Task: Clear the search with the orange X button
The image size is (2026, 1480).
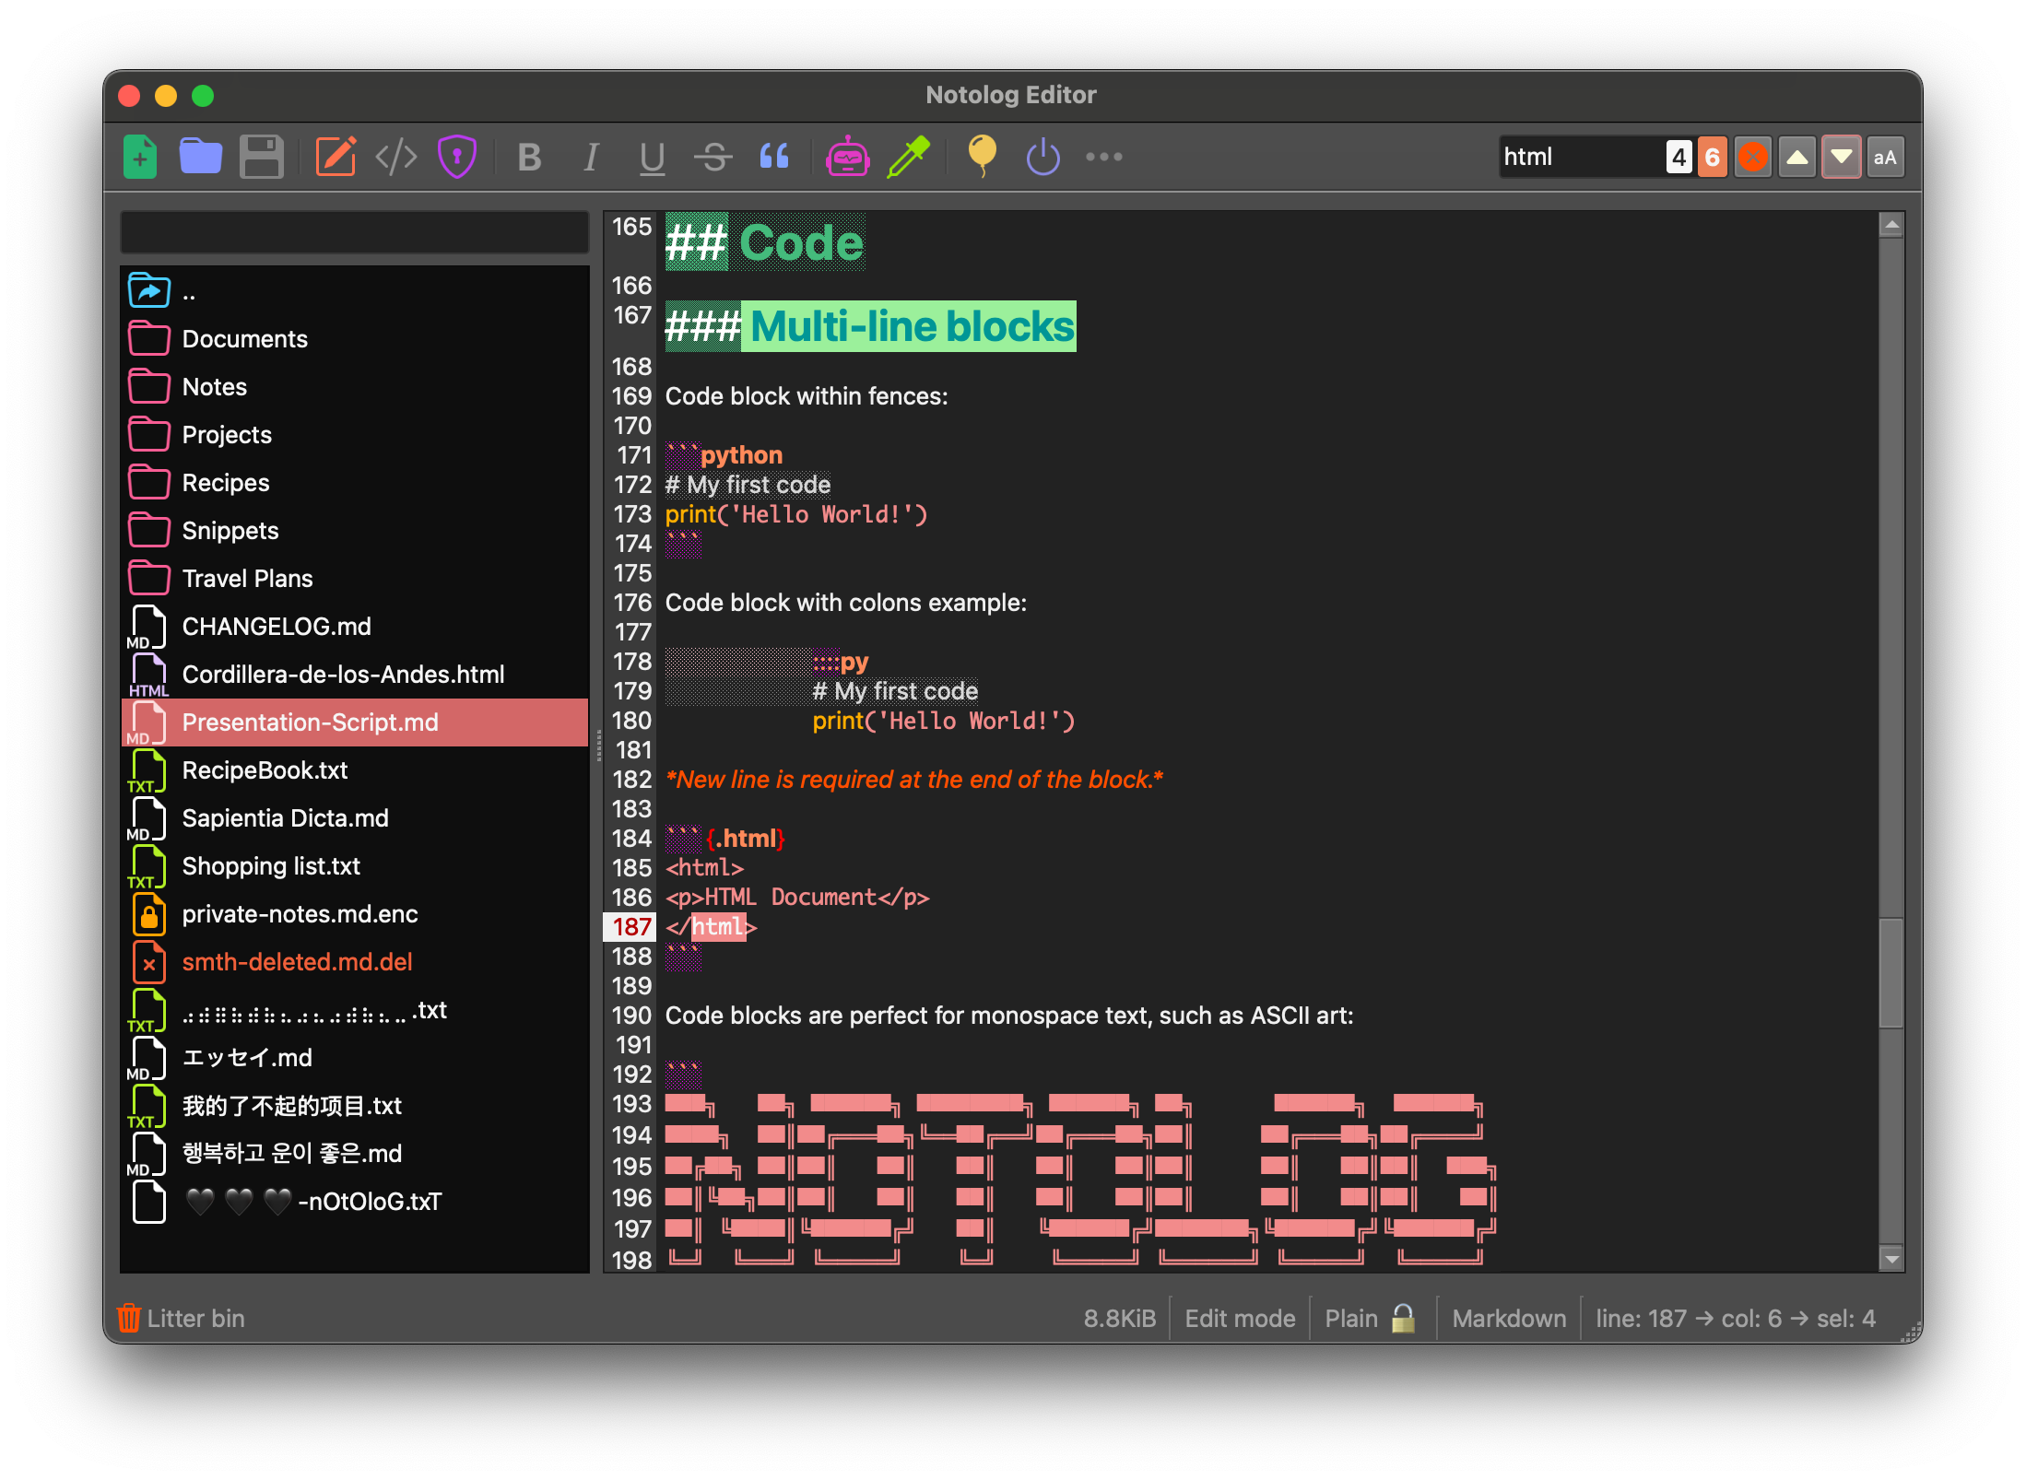Action: (1752, 158)
